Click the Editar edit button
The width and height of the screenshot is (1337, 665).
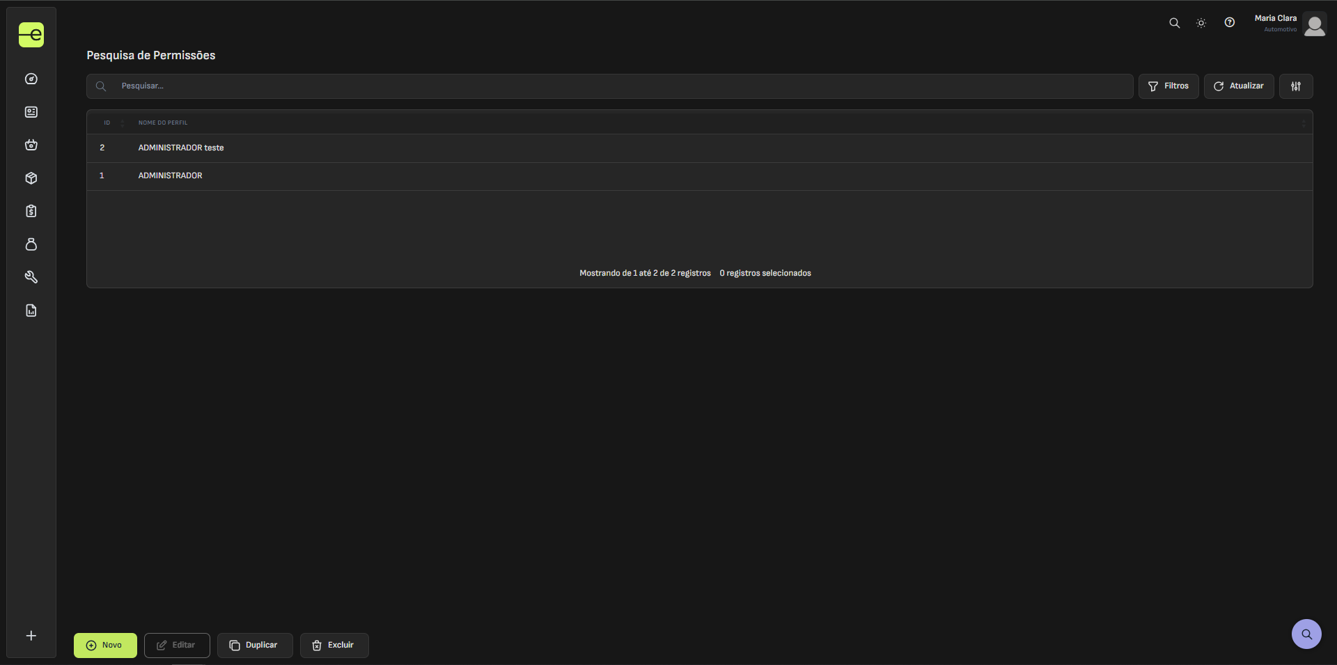click(x=177, y=646)
